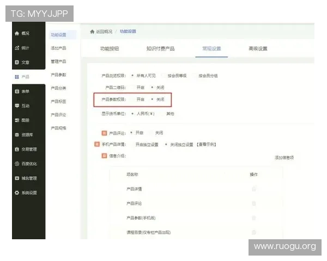Disable 产品参数权限 with 关闭 radio

tap(152, 100)
